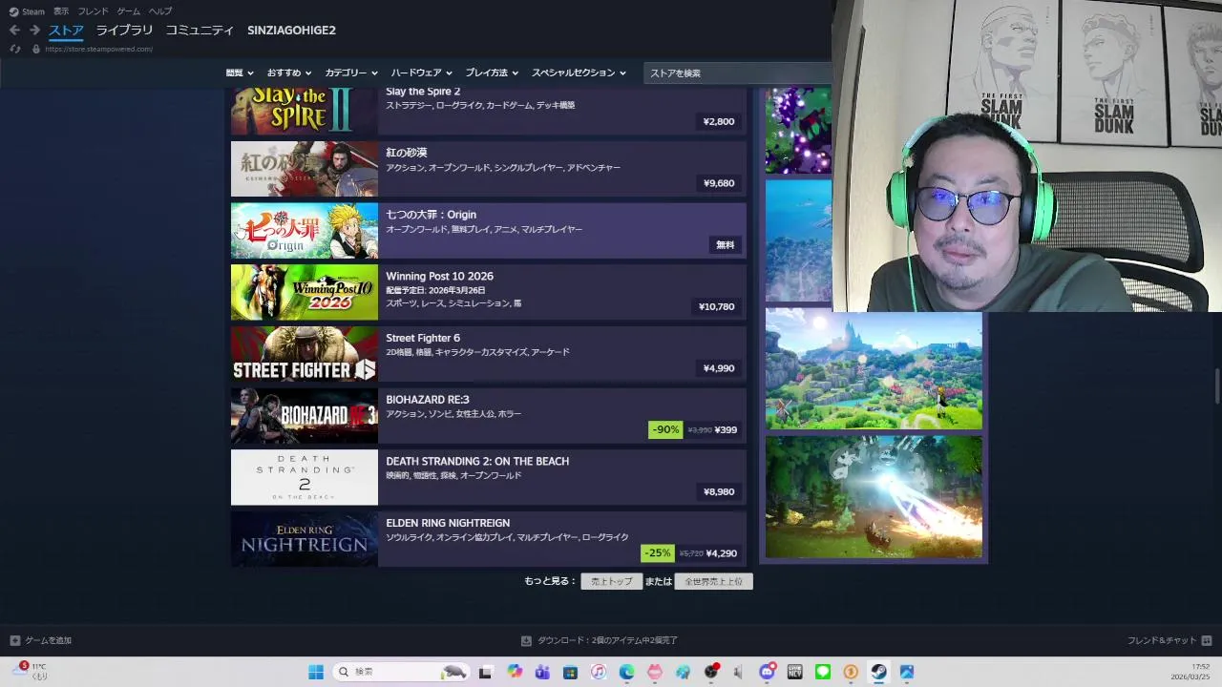Viewport: 1222px width, 687px height.
Task: Expand the ハードウェア dropdown
Action: point(422,73)
